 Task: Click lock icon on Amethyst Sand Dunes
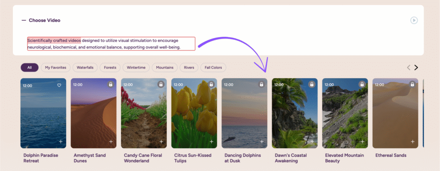pyautogui.click(x=110, y=84)
